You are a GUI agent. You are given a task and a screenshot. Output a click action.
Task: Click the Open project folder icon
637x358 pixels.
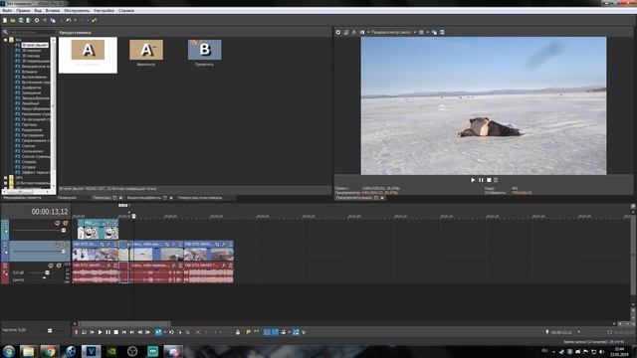coord(13,20)
